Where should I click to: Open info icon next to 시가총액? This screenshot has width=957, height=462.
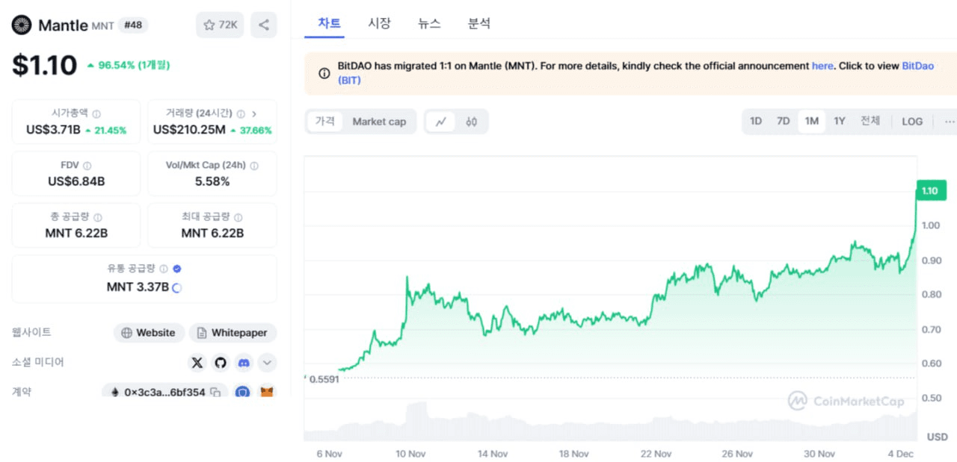pyautogui.click(x=96, y=114)
